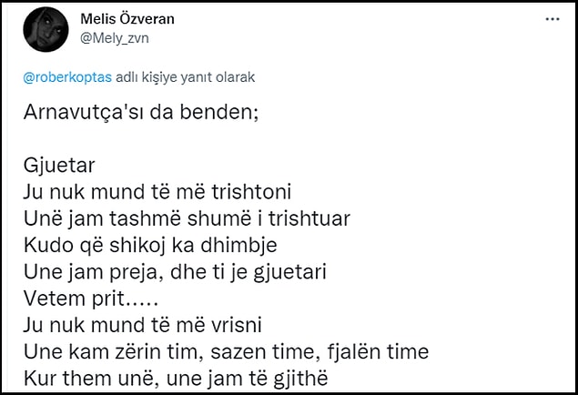The height and width of the screenshot is (395, 578).
Task: Click the line ending with 'trishtoni'
Action: [157, 192]
